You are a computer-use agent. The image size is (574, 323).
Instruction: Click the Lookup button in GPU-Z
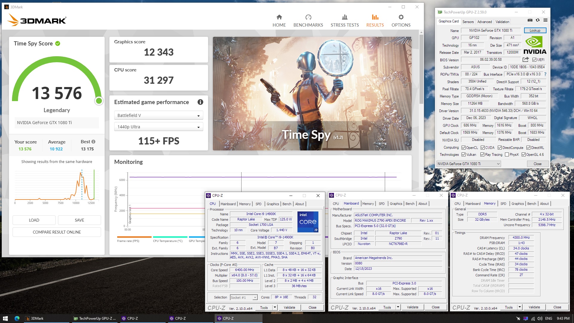[535, 31]
